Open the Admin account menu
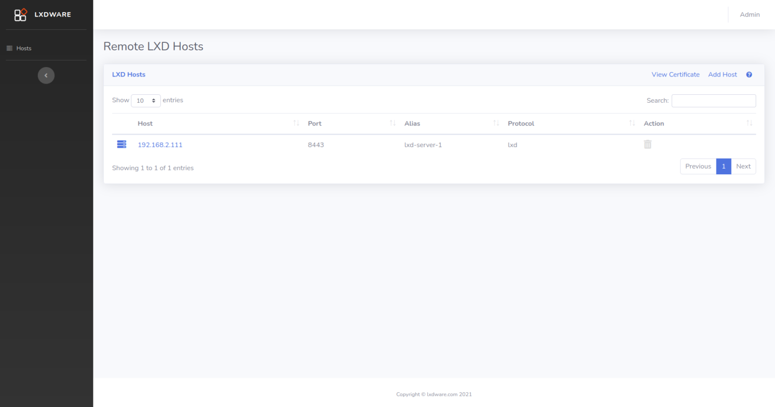The height and width of the screenshot is (407, 775). (x=750, y=15)
